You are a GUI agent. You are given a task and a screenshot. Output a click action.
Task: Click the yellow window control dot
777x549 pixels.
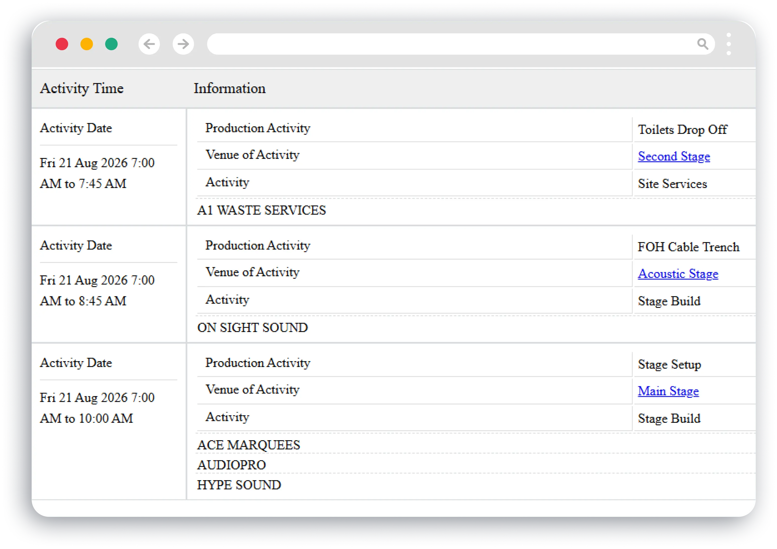(87, 44)
